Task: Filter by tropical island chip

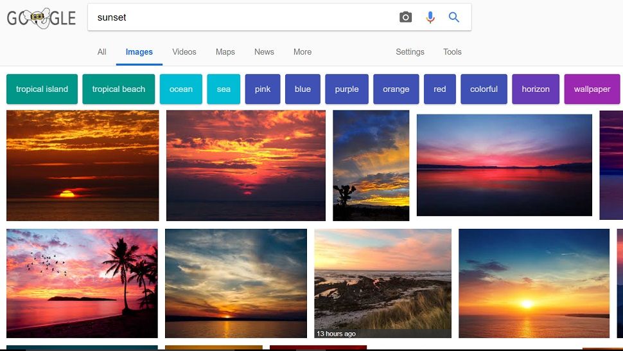Action: coord(42,89)
